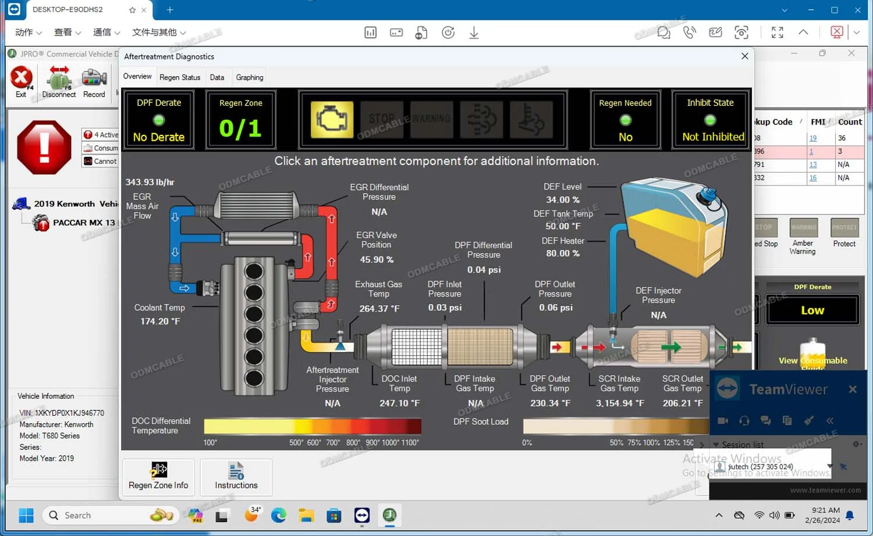Click the Regen Needed status indicator
Screen dimensions: 873x536
coord(626,120)
